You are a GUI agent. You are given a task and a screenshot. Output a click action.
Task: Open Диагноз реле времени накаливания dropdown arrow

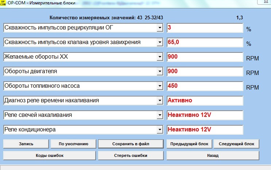160,100
